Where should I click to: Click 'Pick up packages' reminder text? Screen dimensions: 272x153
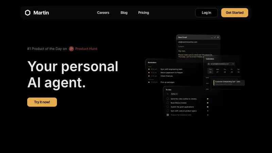(167, 82)
